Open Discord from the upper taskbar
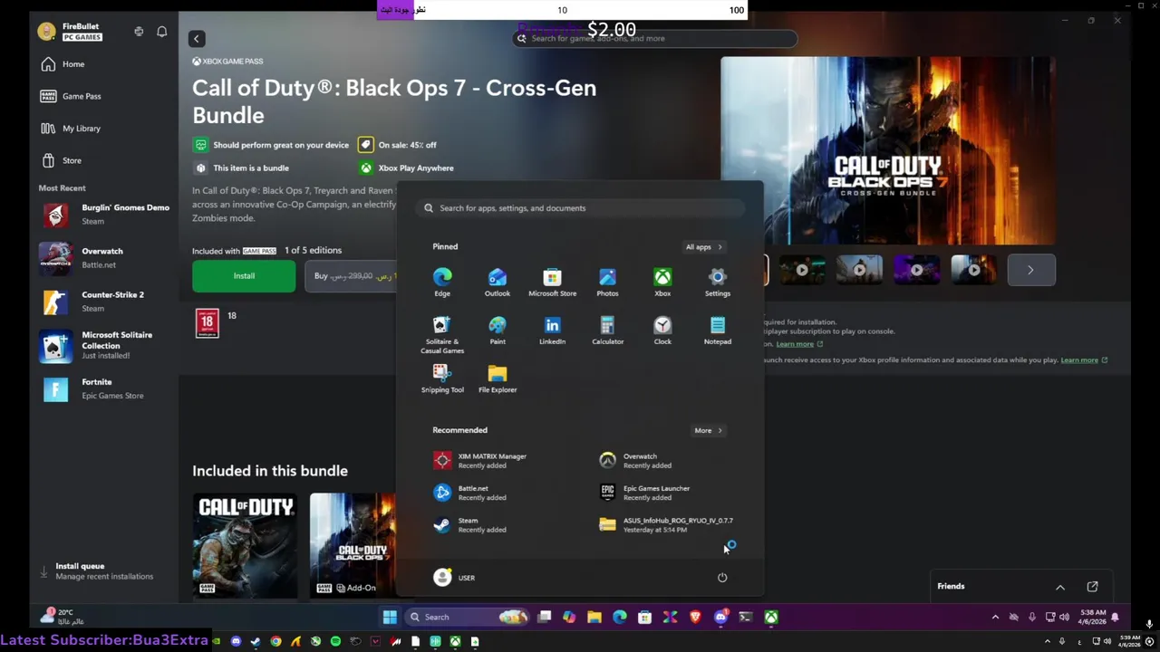1160x652 pixels. [720, 618]
